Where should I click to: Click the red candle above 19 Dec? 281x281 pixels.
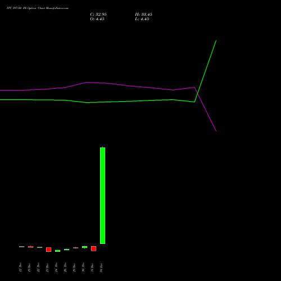pos(31,247)
